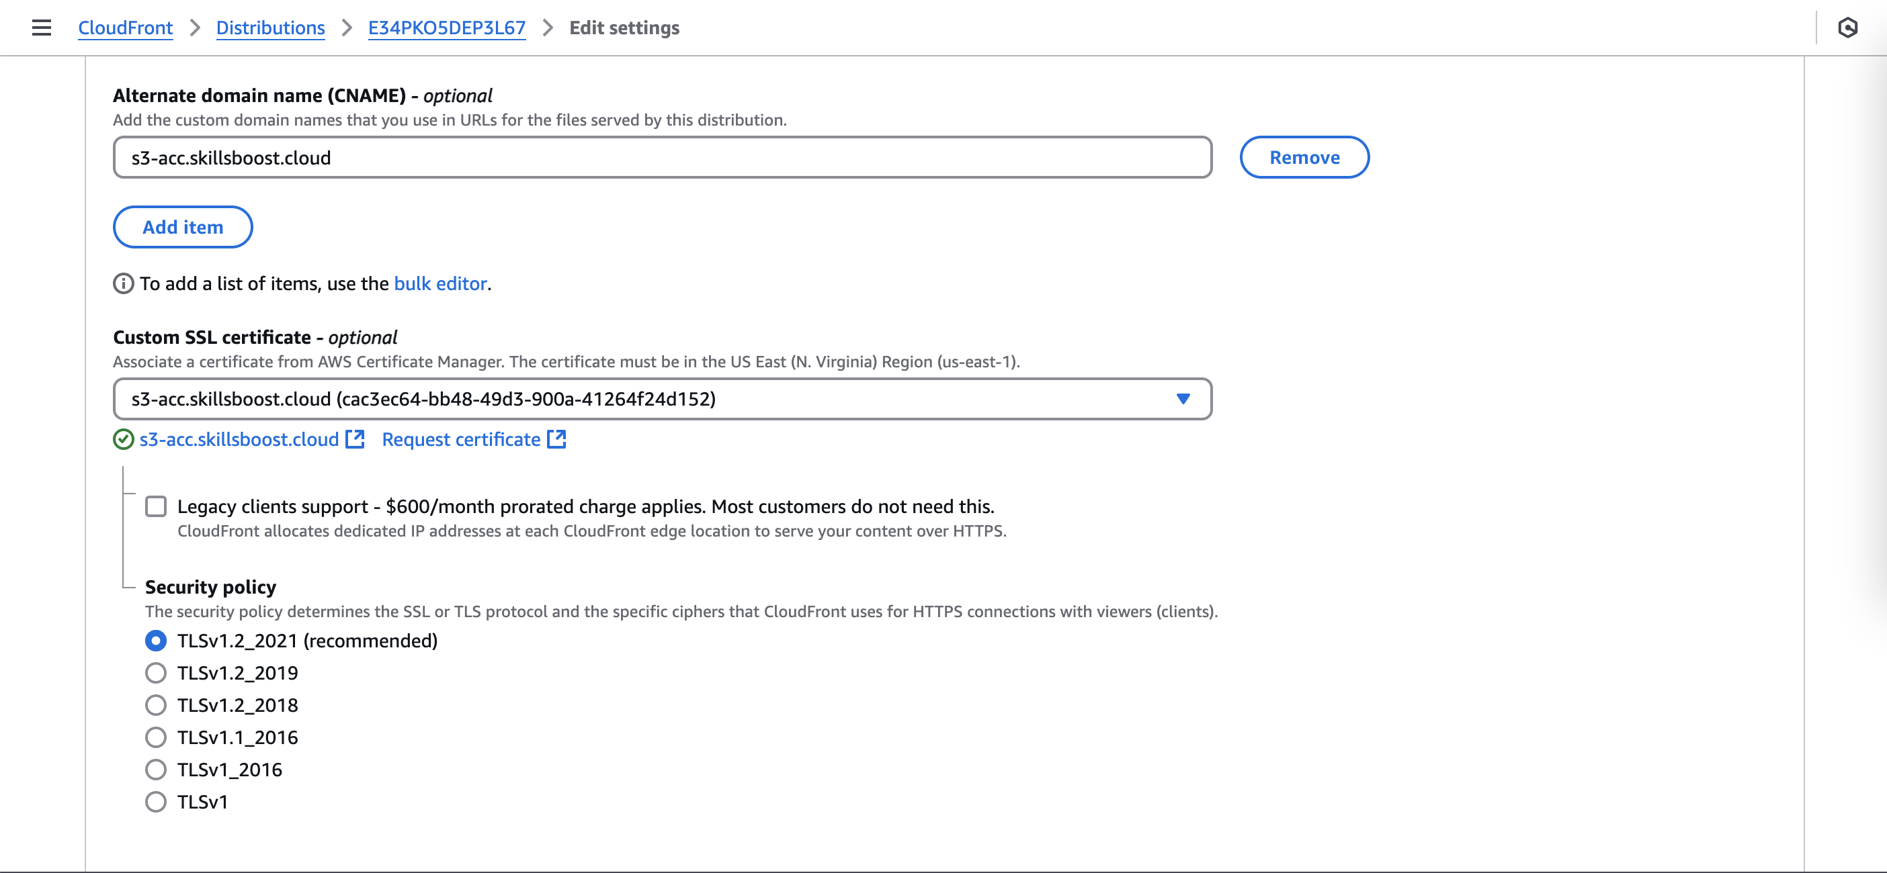Choose the TLSv1 security policy option

pos(155,802)
